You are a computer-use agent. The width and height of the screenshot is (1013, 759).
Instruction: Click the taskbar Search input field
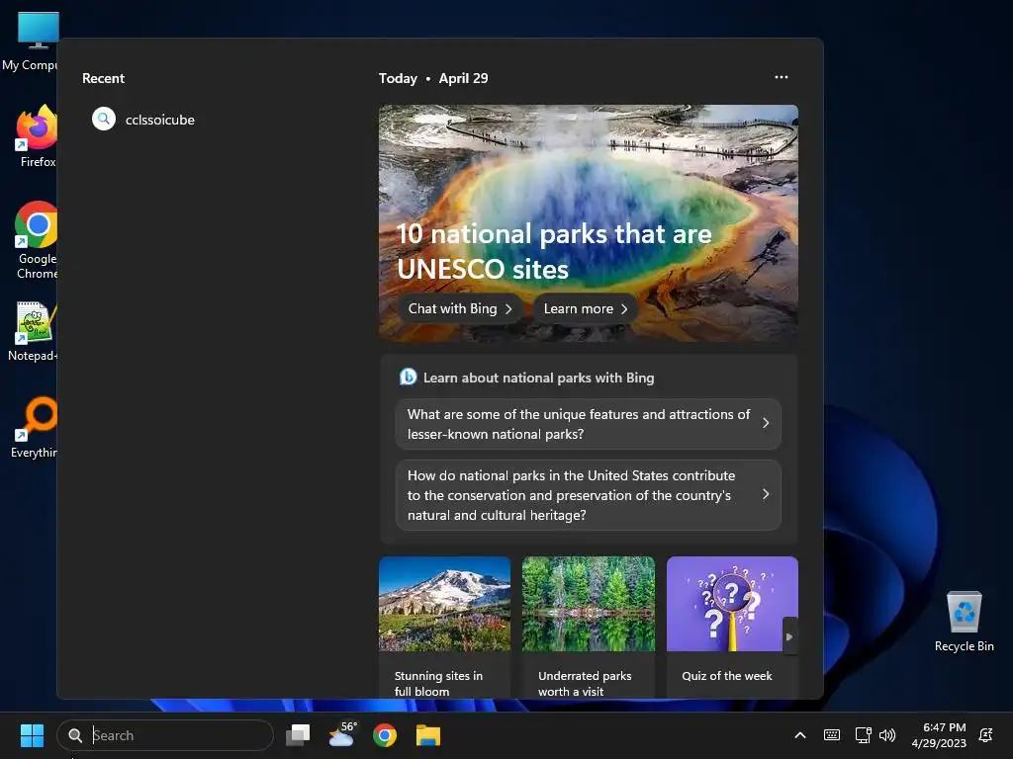click(x=165, y=735)
